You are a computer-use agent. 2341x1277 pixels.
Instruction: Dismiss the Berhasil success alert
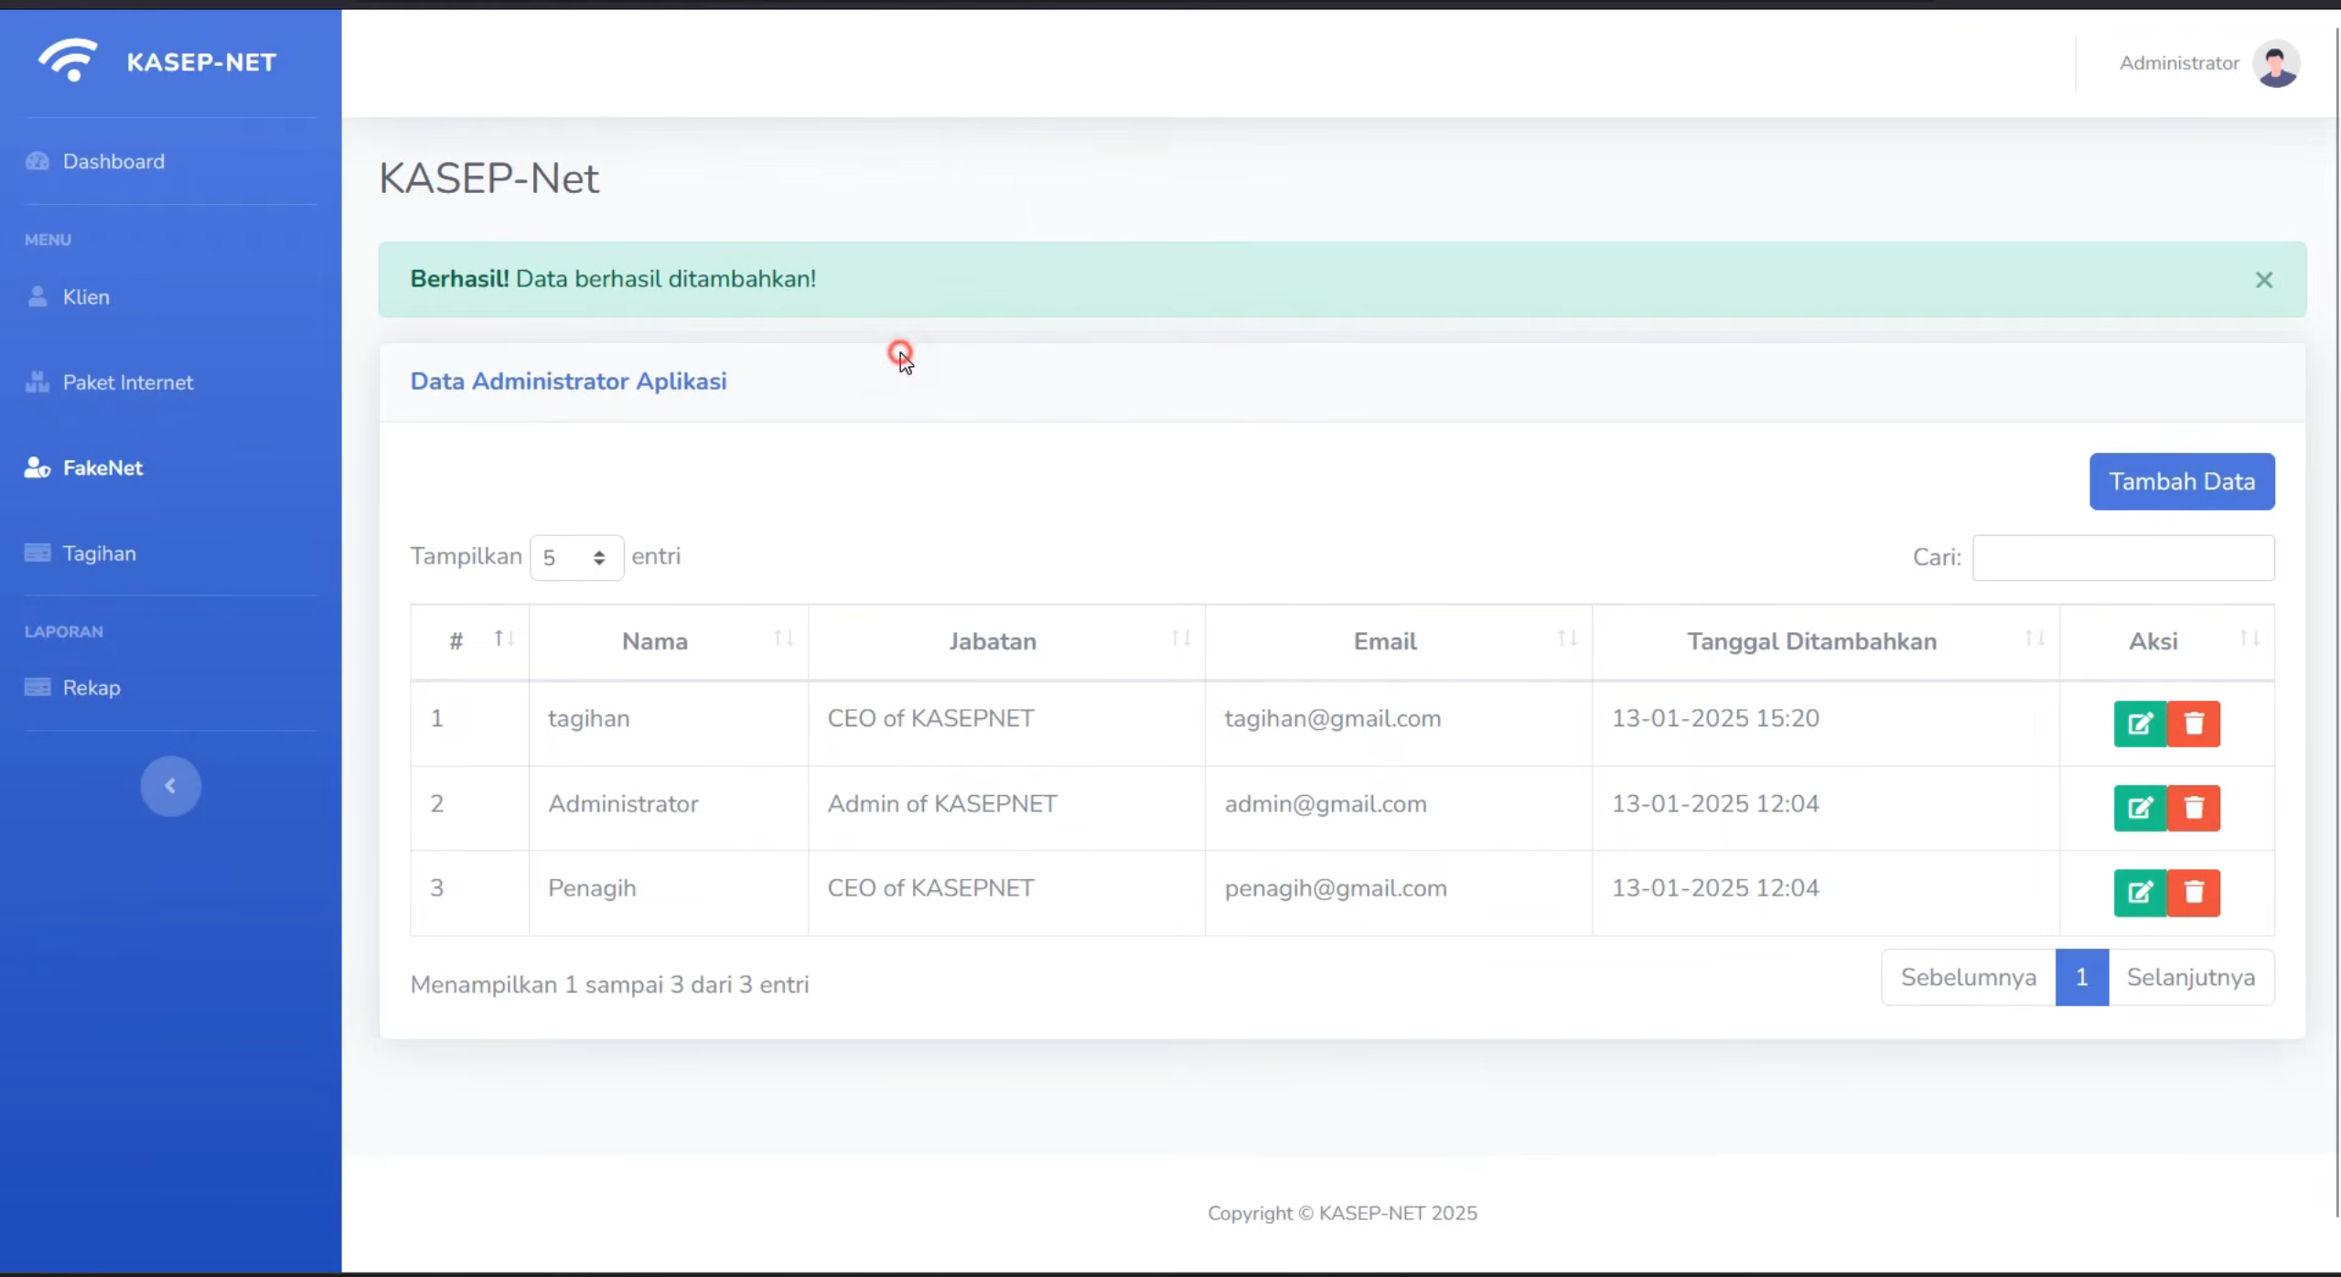tap(2263, 280)
